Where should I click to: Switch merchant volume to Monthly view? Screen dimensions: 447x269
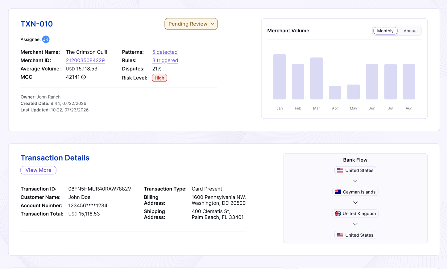(385, 31)
